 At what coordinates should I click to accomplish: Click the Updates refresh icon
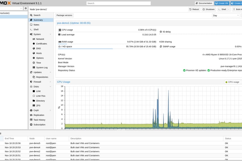[31, 72]
